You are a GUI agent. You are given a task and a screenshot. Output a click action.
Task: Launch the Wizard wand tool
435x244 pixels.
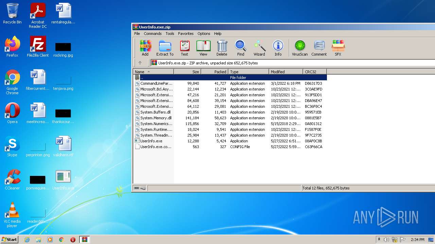coord(259,48)
